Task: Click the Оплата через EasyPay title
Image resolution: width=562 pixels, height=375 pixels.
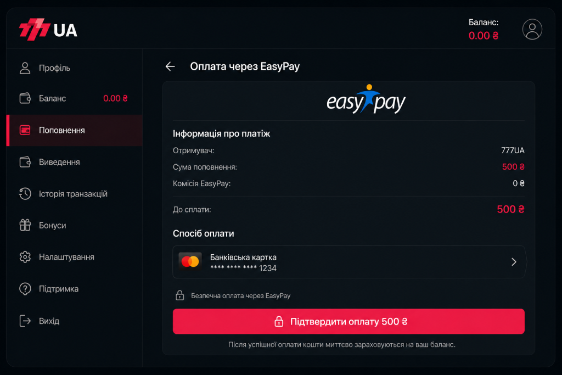Action: point(245,66)
